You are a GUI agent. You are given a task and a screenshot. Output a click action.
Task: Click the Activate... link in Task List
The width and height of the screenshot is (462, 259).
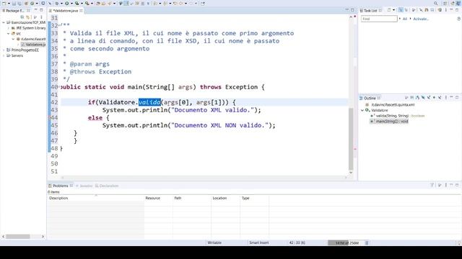[x=420, y=19]
